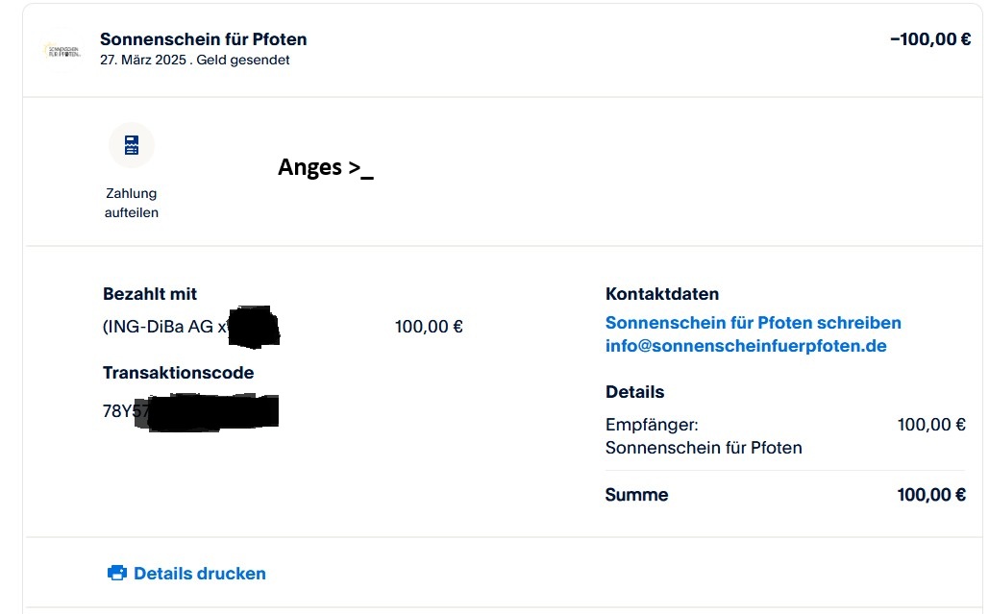This screenshot has width=989, height=614.
Task: Click the Transaktionscode heading
Action: point(178,373)
